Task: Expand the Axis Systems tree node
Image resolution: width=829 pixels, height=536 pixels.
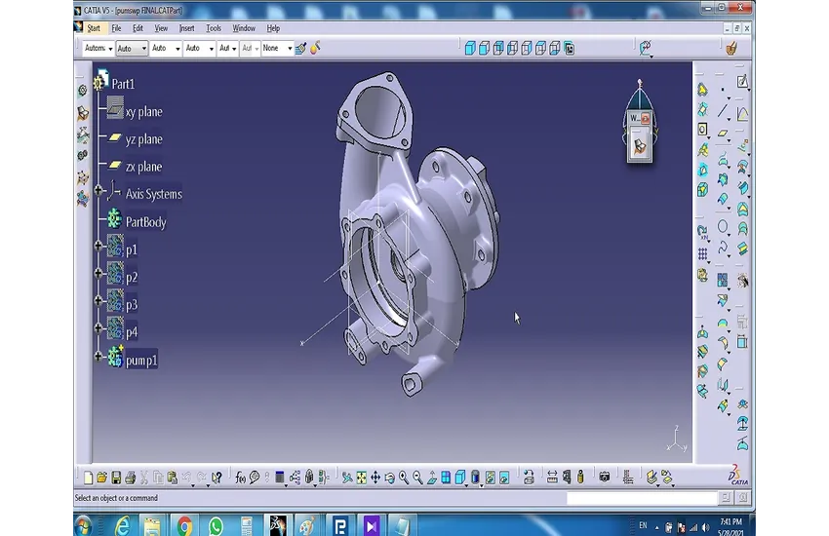Action: coord(99,191)
